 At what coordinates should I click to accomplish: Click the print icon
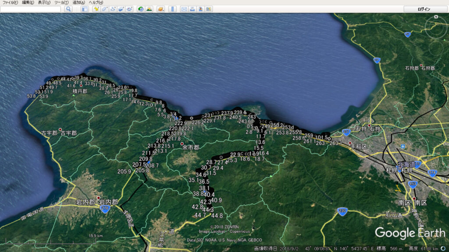click(192, 9)
